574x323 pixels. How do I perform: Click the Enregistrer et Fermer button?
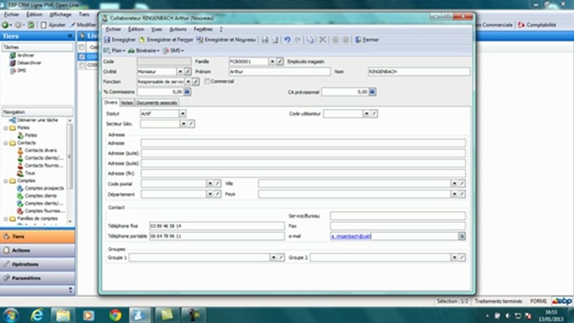coord(166,40)
